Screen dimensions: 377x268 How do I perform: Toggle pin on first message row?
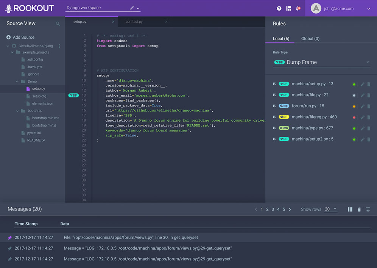click(10, 238)
